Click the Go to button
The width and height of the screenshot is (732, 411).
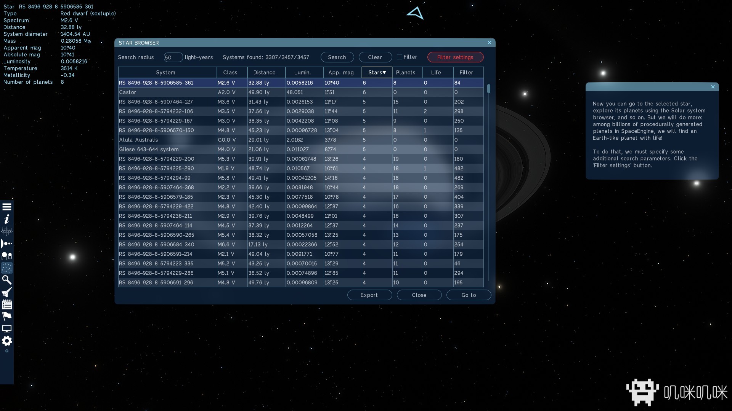(x=469, y=295)
